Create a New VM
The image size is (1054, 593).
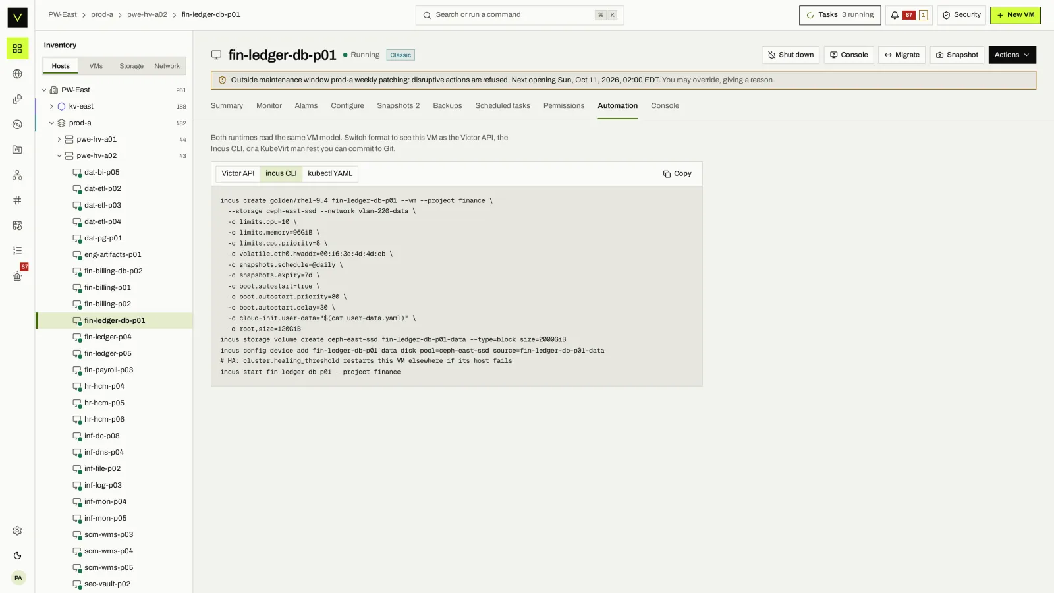point(1015,15)
